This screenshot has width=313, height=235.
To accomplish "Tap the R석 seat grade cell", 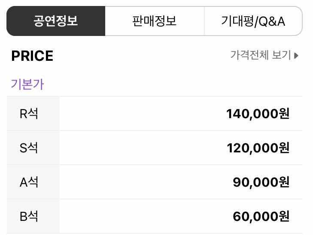I will (x=33, y=113).
